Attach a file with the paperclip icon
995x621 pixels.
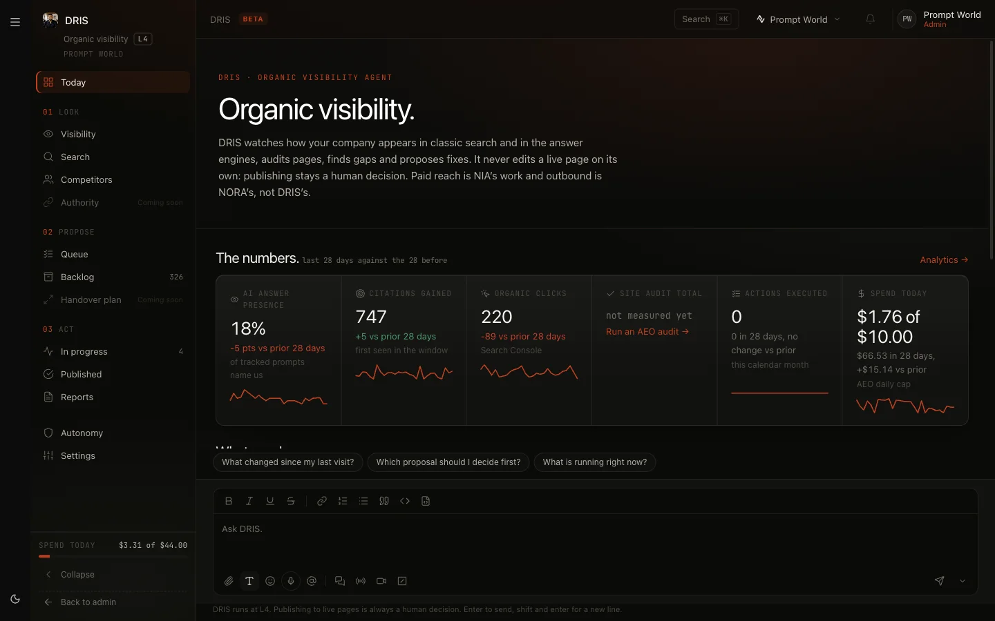pyautogui.click(x=229, y=581)
